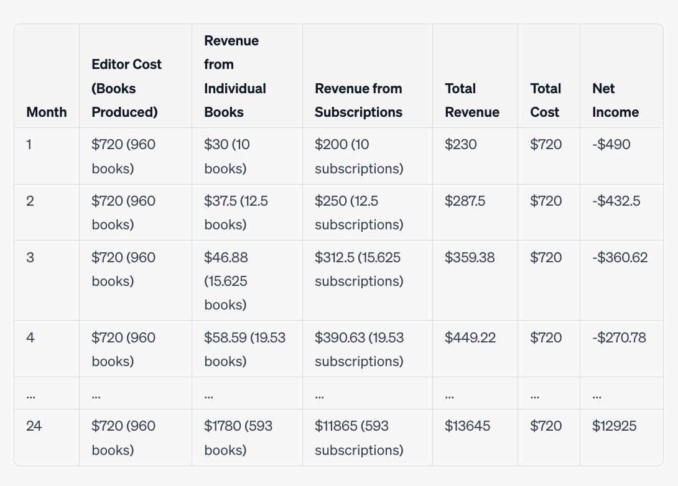Click the Revenue from Subscriptions header
Viewport: 678px width, 486px height.
(358, 100)
